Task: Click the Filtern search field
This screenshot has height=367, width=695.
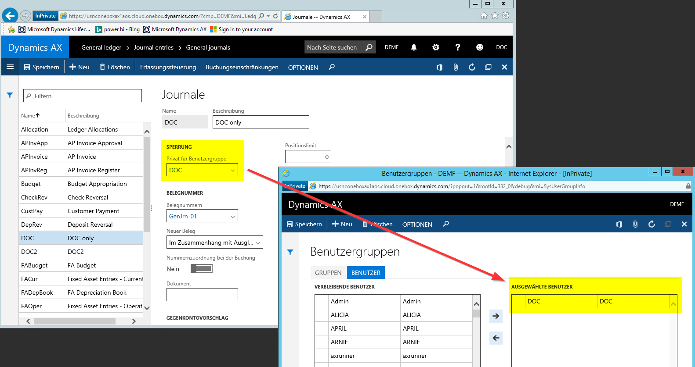Action: pyautogui.click(x=83, y=96)
